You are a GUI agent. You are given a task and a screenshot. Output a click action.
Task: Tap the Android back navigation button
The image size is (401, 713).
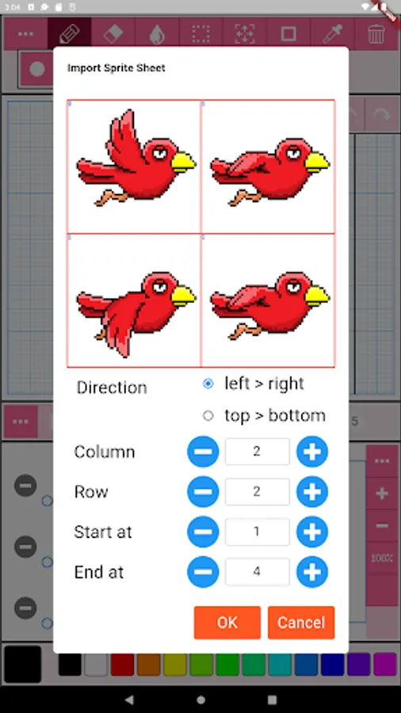(129, 700)
